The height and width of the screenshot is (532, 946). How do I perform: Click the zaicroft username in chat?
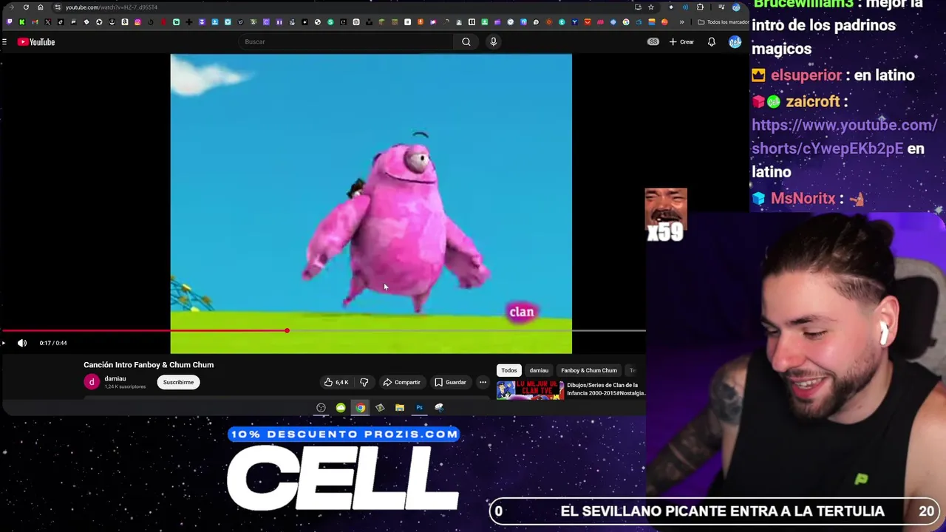(812, 101)
